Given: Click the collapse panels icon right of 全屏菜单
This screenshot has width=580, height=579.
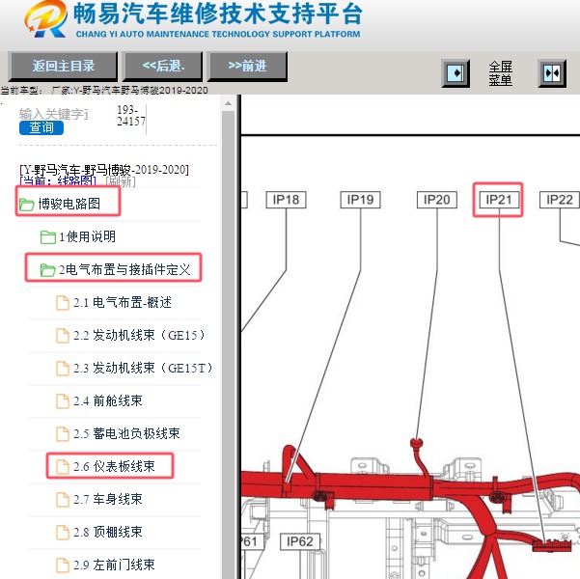Looking at the screenshot, I should point(552,73).
